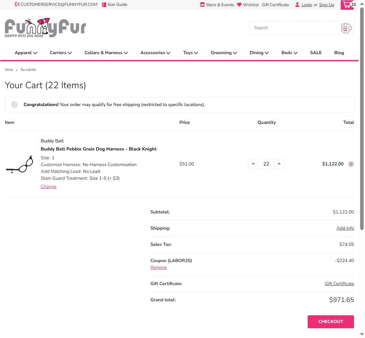
Task: Open the Wishlist link text
Action: pyautogui.click(x=251, y=5)
